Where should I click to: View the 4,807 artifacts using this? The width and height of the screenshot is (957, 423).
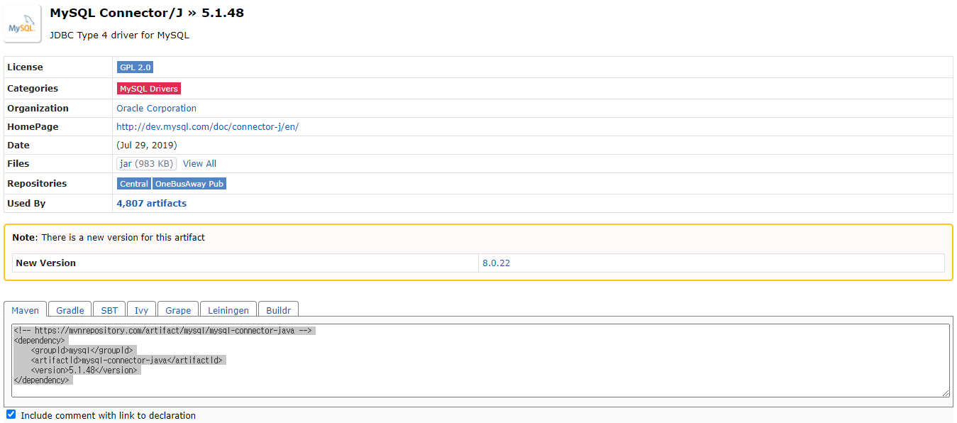point(152,204)
